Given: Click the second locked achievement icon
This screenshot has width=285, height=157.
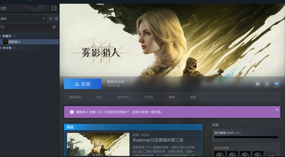Looking at the screenshot, I should point(232,154).
